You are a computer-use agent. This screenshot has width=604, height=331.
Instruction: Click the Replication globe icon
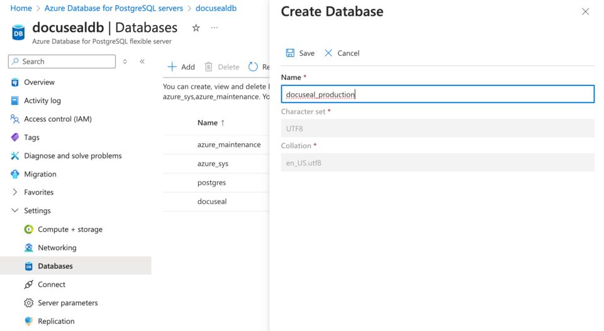pos(28,321)
